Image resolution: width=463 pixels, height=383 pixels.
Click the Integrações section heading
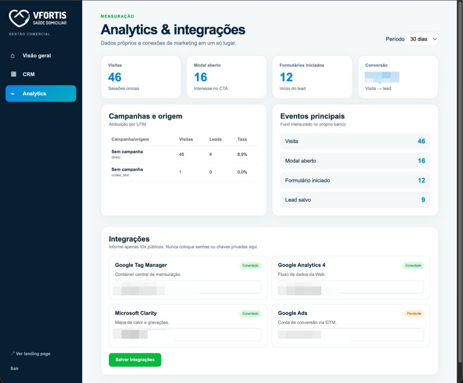click(x=129, y=239)
